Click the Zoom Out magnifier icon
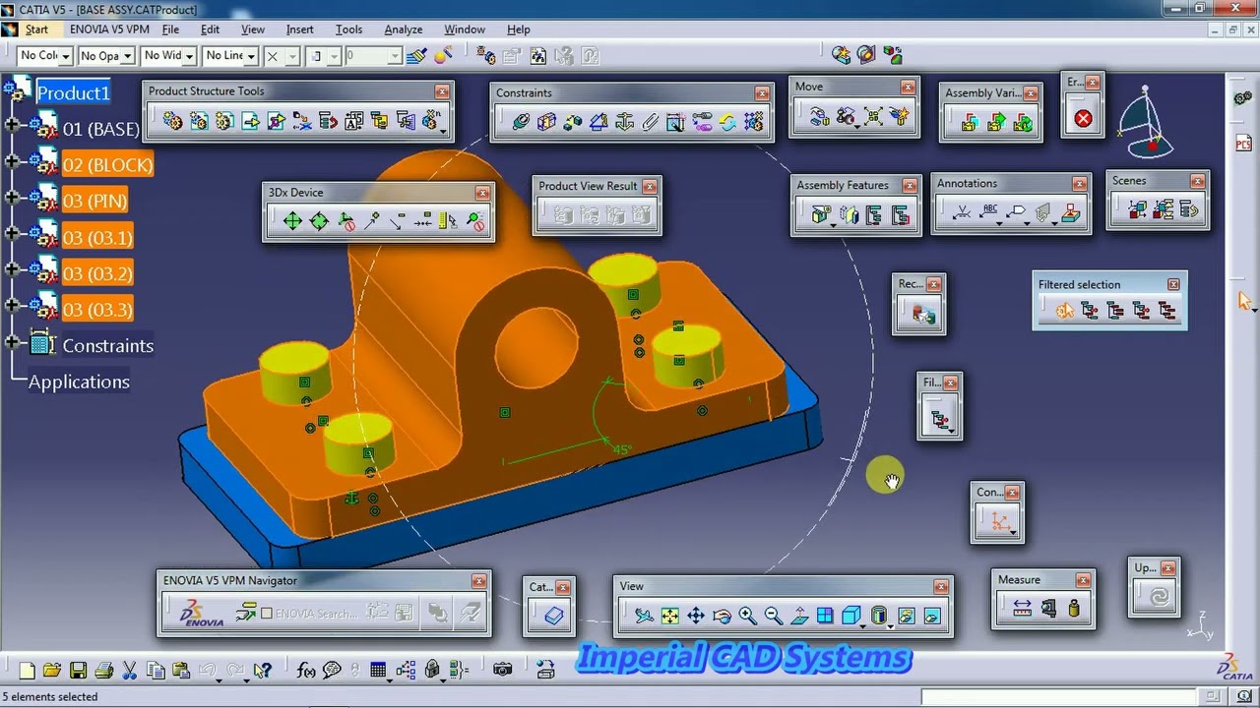 (x=773, y=616)
